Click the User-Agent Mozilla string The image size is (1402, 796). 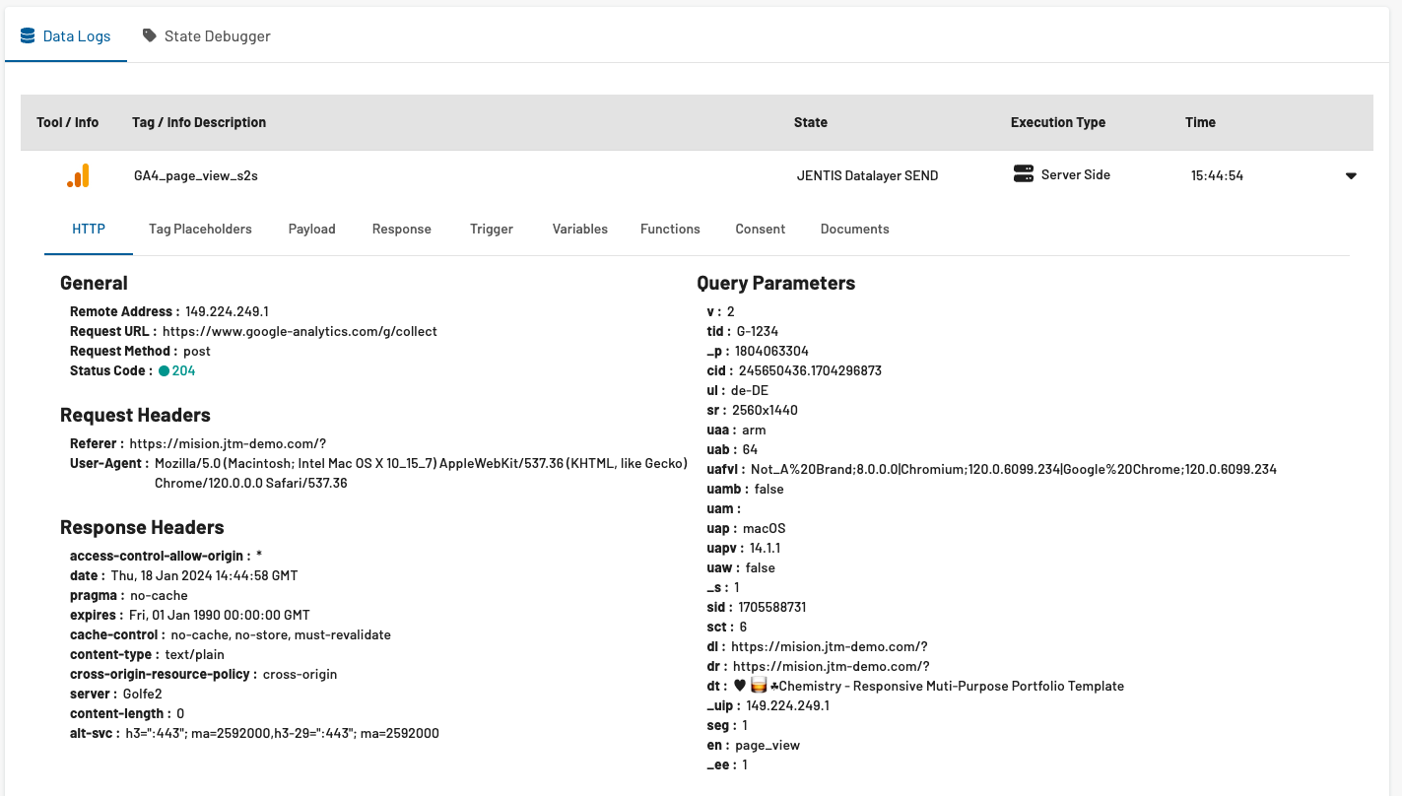coord(421,473)
